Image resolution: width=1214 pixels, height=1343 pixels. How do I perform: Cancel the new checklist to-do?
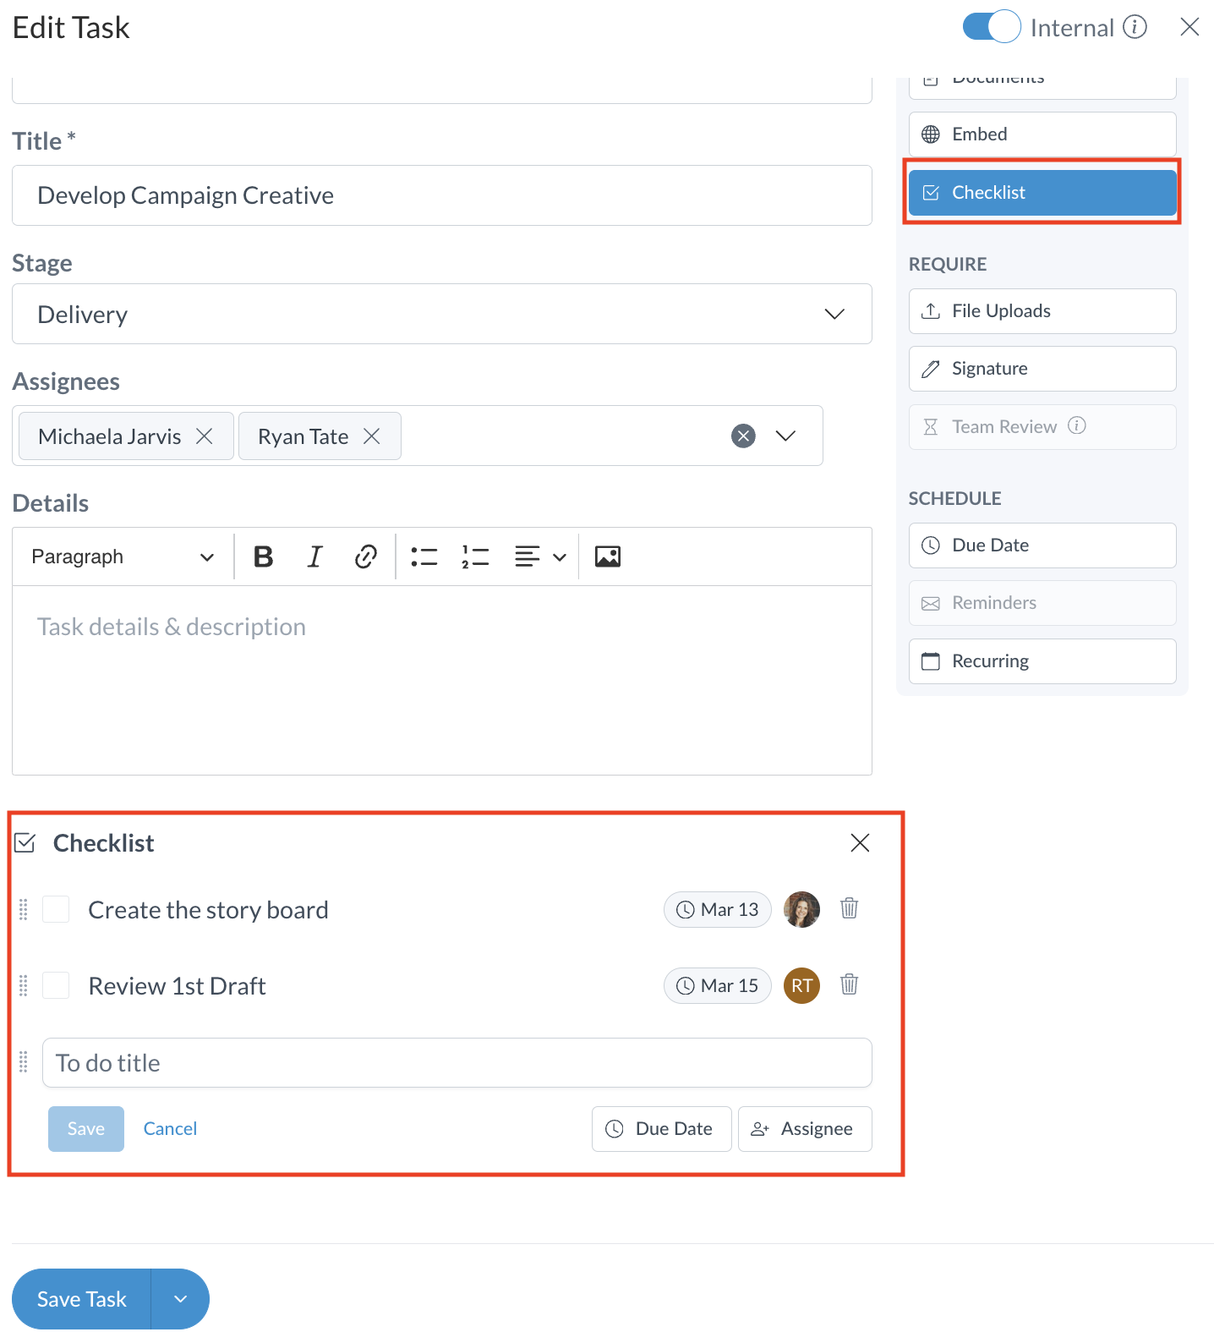pos(170,1129)
